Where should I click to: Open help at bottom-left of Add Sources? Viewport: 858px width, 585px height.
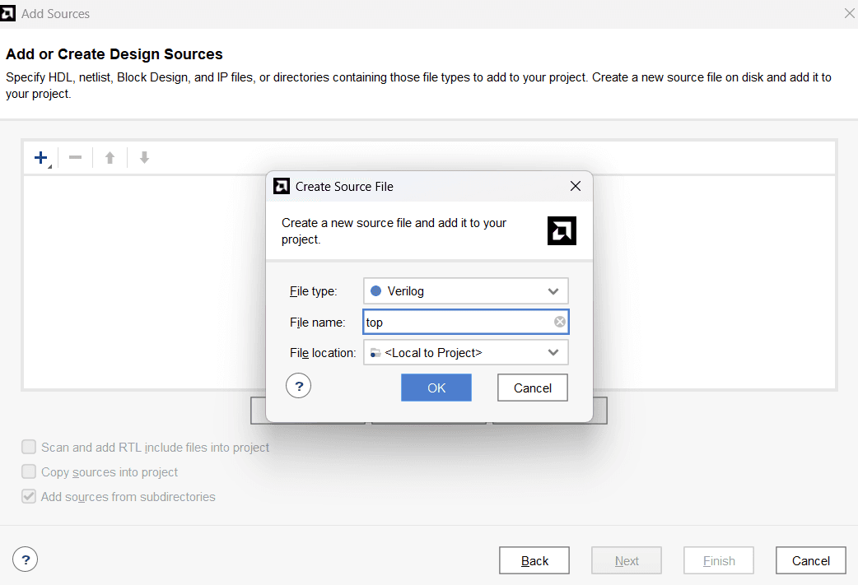tap(26, 560)
